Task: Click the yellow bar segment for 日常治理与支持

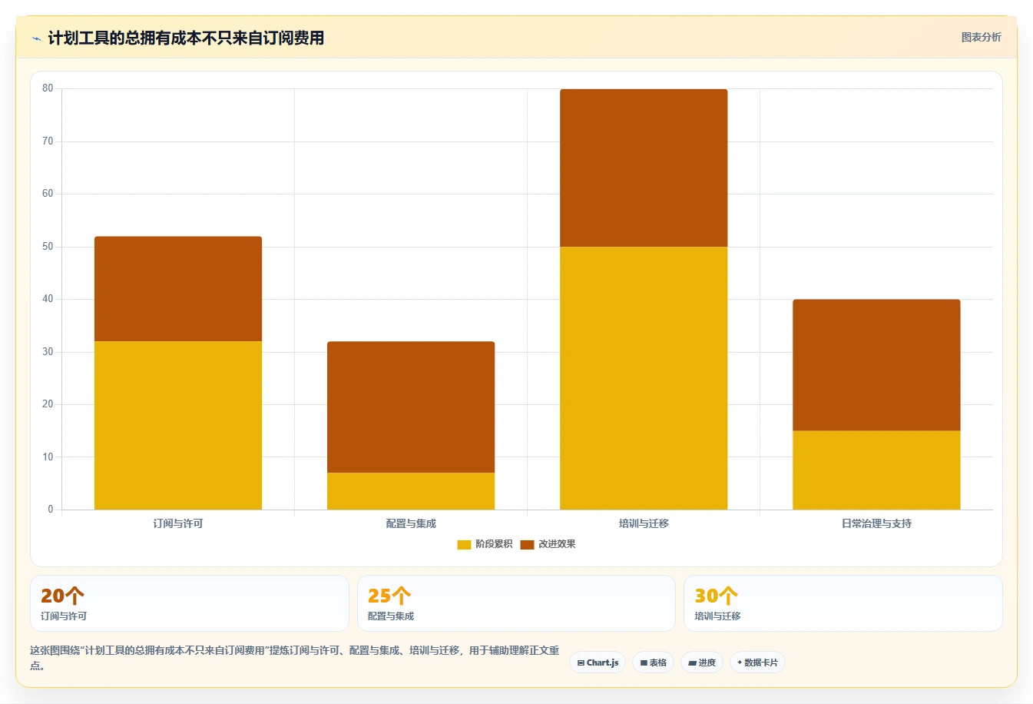Action: (876, 470)
